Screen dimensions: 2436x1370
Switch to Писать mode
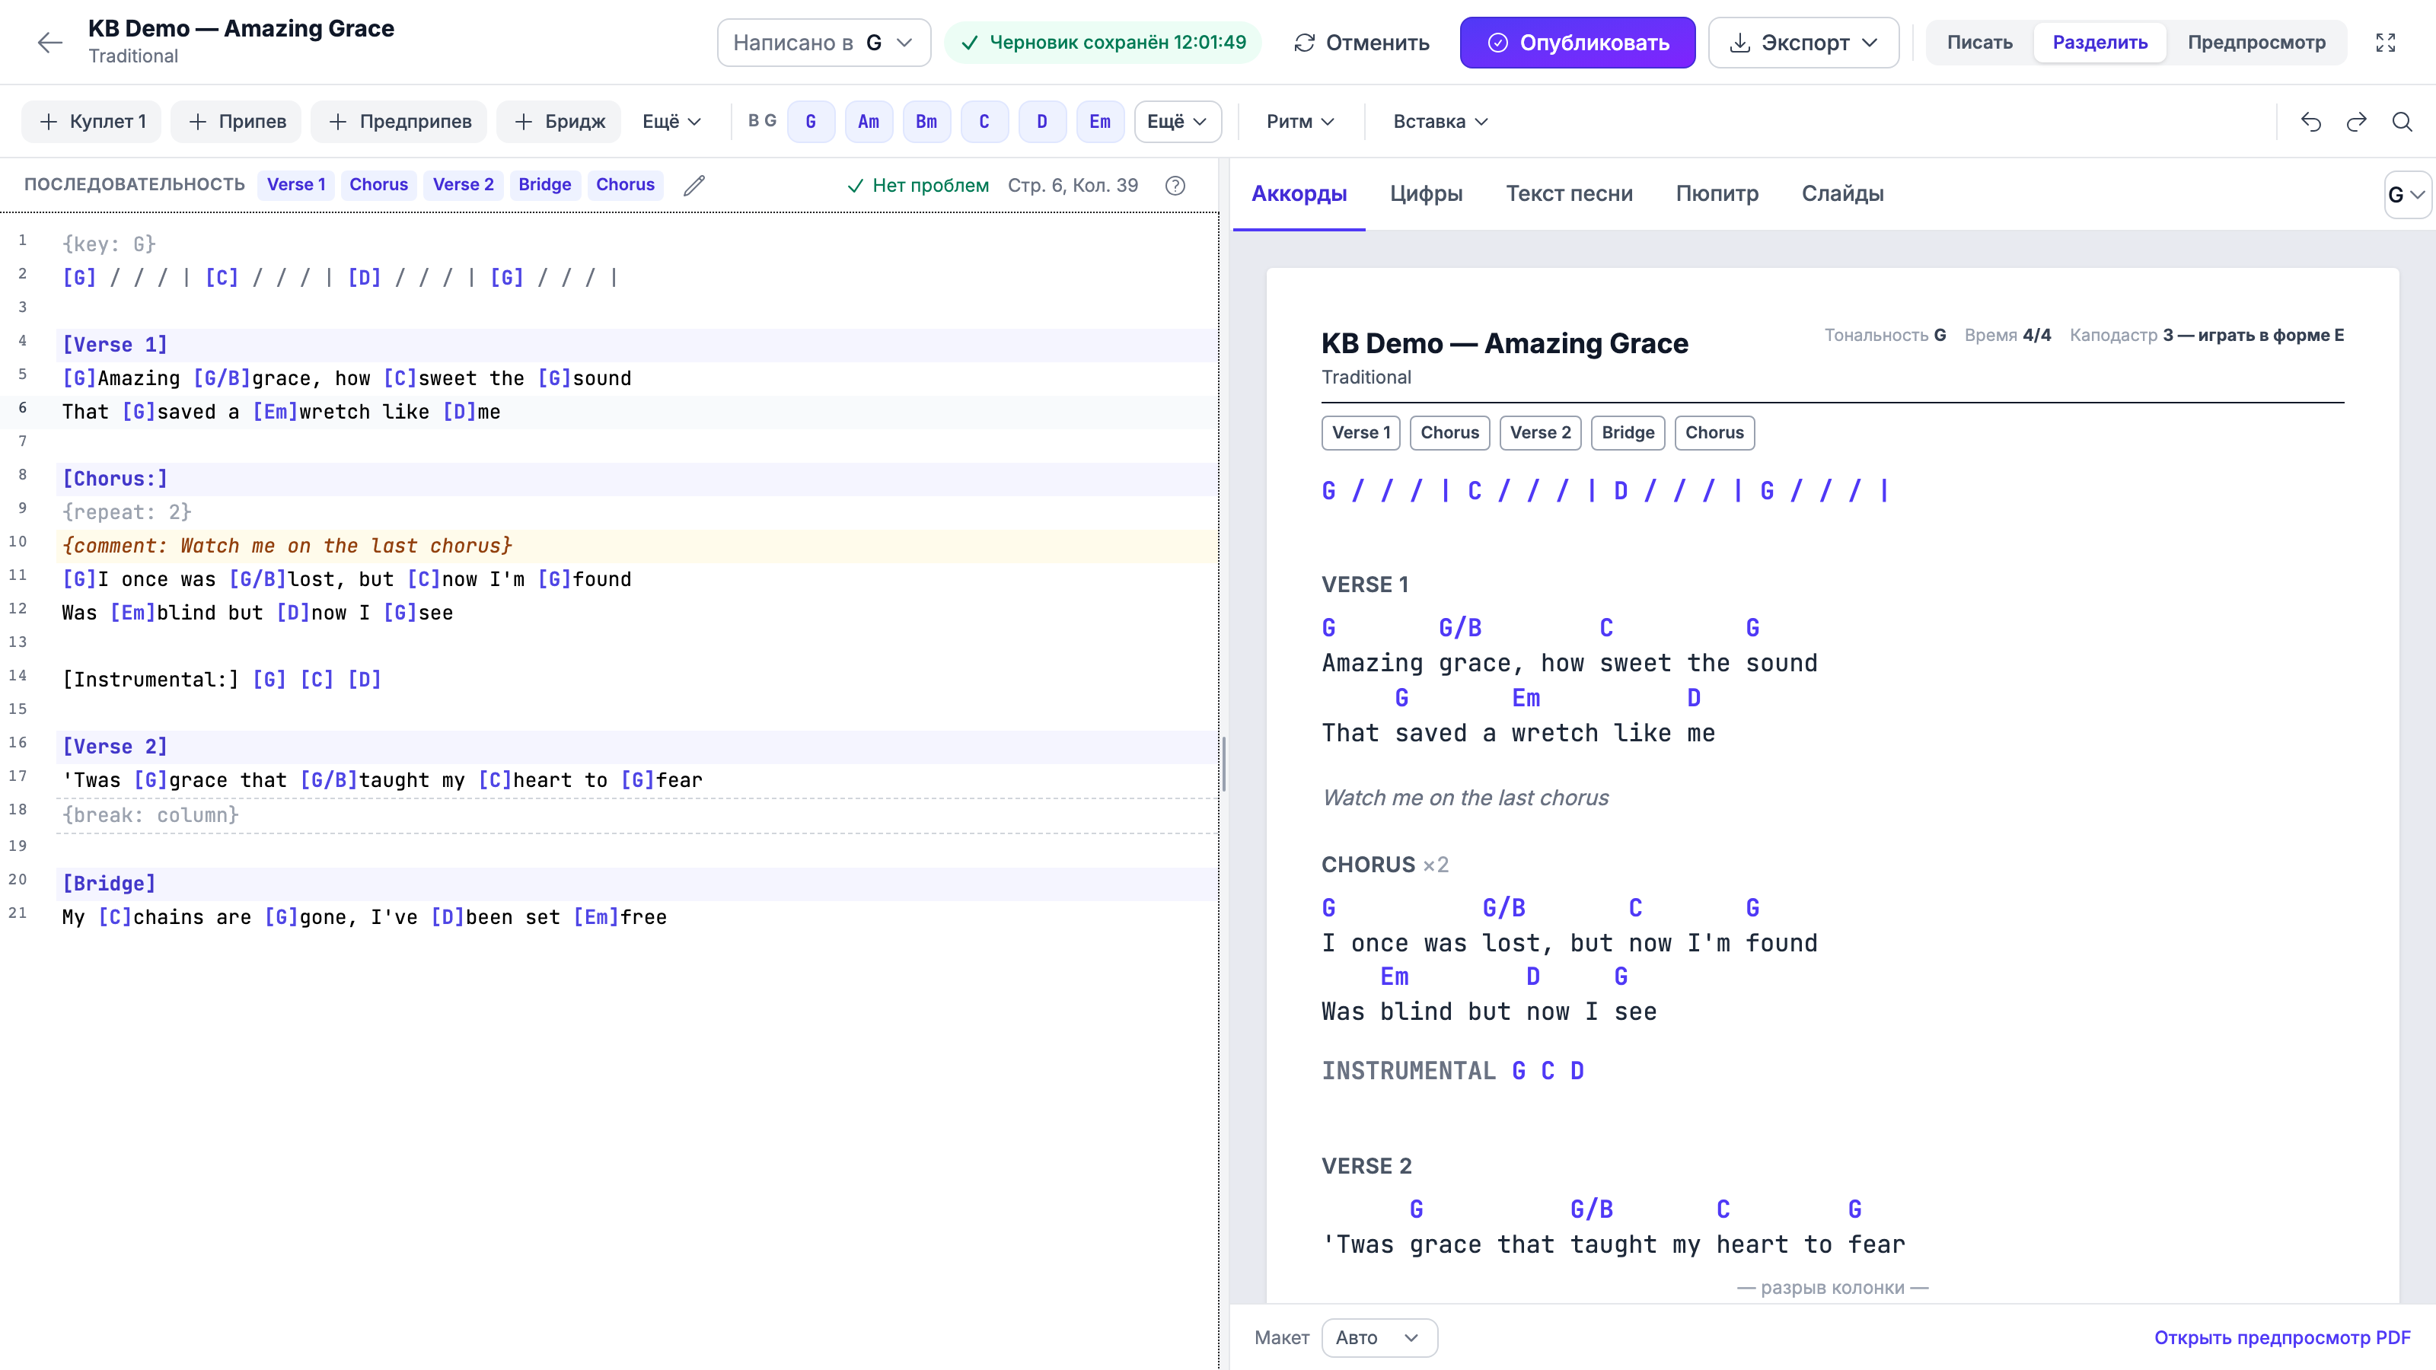(1979, 43)
